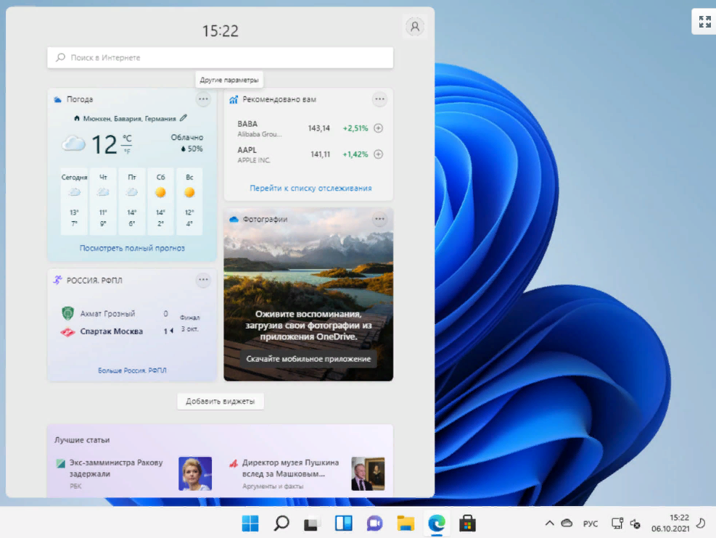This screenshot has height=538, width=716.
Task: Select Celsius temperature unit
Action: (127, 138)
